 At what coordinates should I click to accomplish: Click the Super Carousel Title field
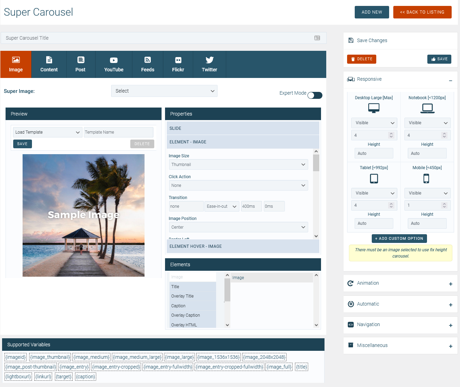[164, 38]
